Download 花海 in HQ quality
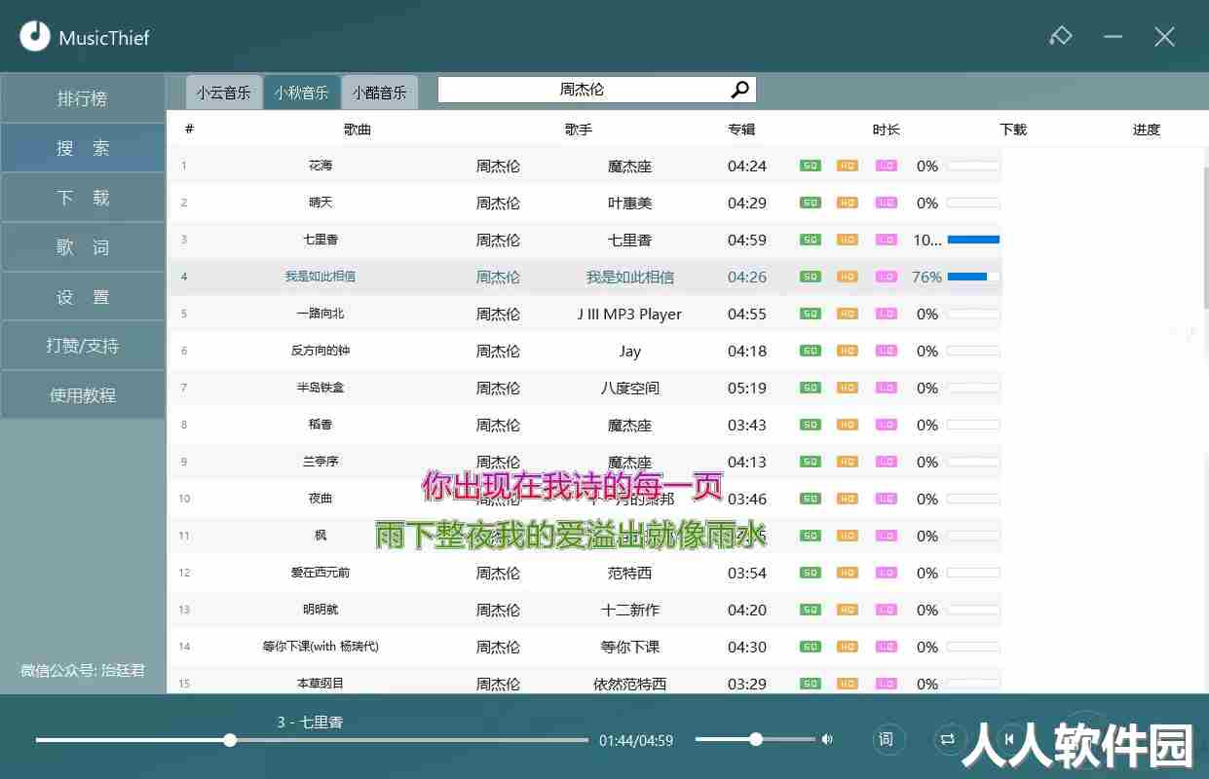 click(x=848, y=166)
